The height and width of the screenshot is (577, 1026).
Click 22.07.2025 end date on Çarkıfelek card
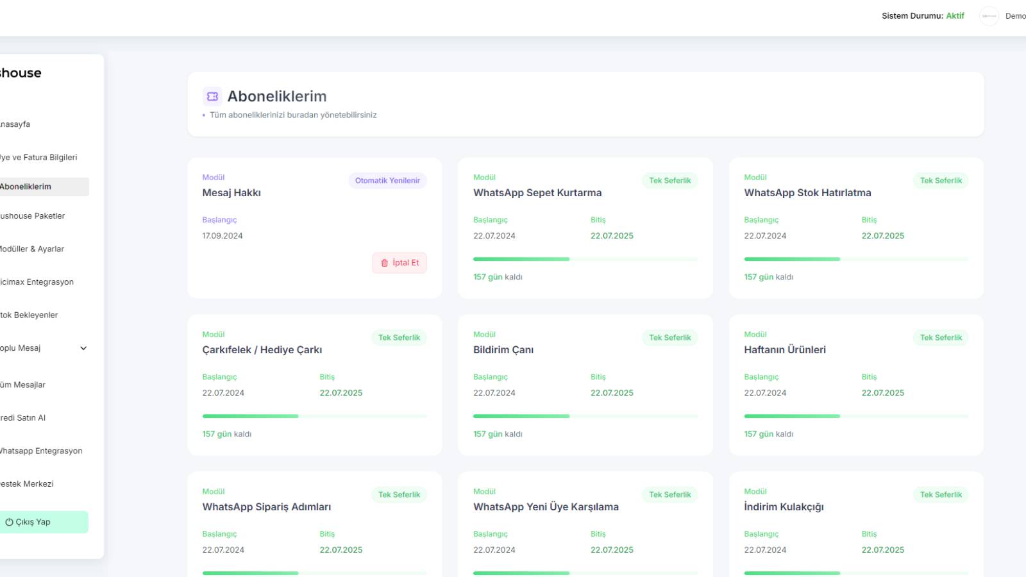click(x=341, y=393)
